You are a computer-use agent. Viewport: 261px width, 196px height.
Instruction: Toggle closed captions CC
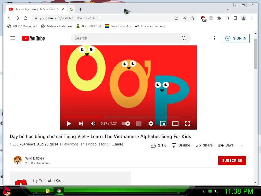pyautogui.click(x=139, y=124)
